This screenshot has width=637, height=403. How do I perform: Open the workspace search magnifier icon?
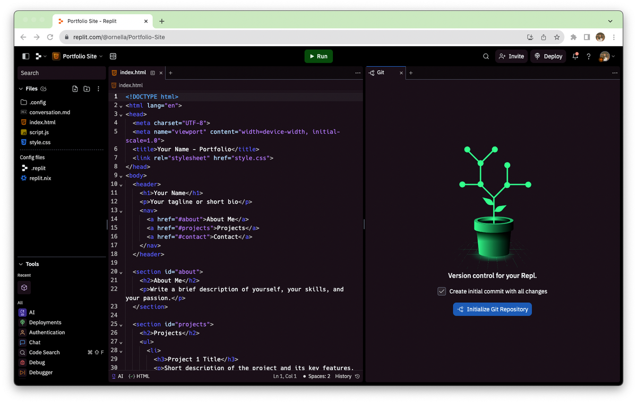486,56
